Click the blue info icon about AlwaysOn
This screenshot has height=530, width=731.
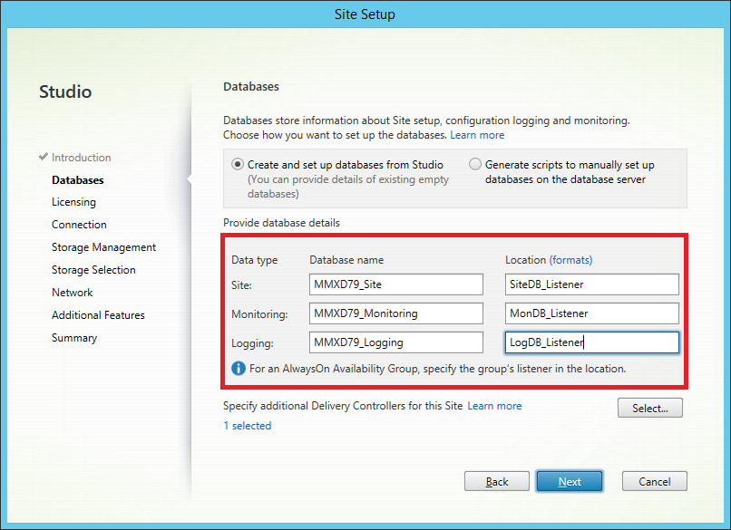point(239,369)
